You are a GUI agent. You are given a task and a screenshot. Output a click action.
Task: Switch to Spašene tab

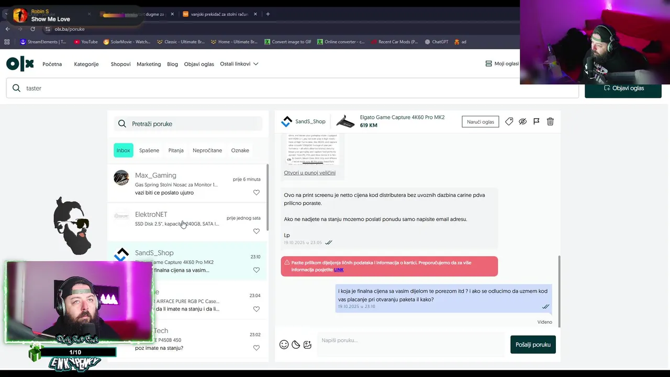tap(149, 150)
